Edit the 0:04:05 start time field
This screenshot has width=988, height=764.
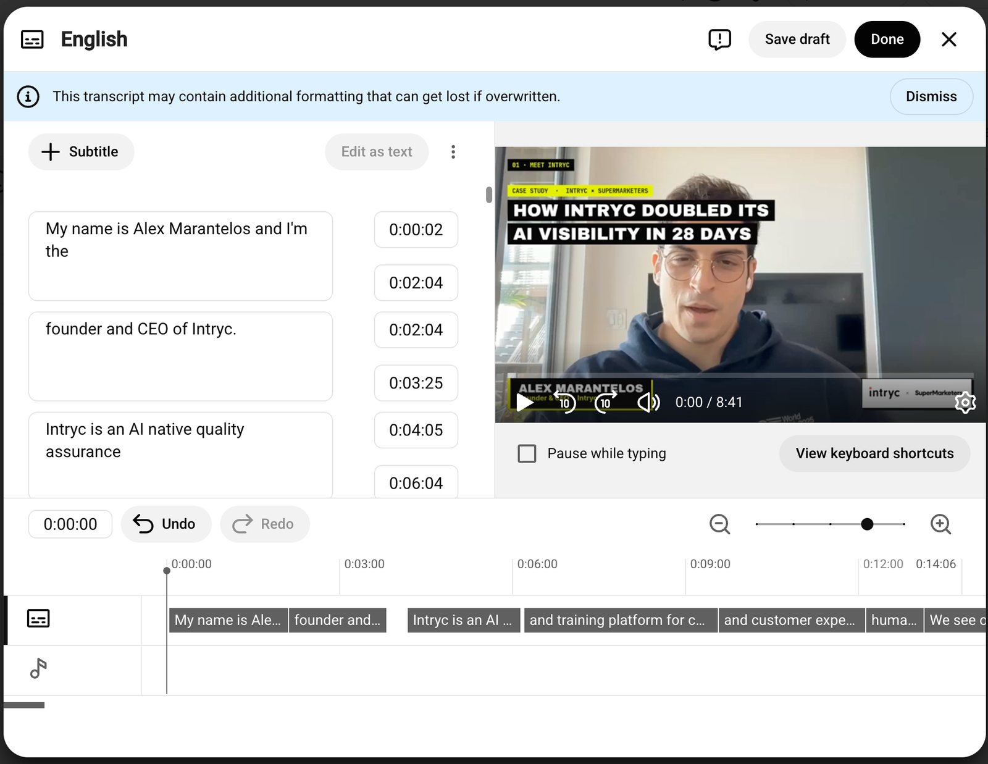(x=416, y=430)
